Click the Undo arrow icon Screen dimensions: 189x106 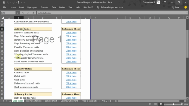(8, 2)
